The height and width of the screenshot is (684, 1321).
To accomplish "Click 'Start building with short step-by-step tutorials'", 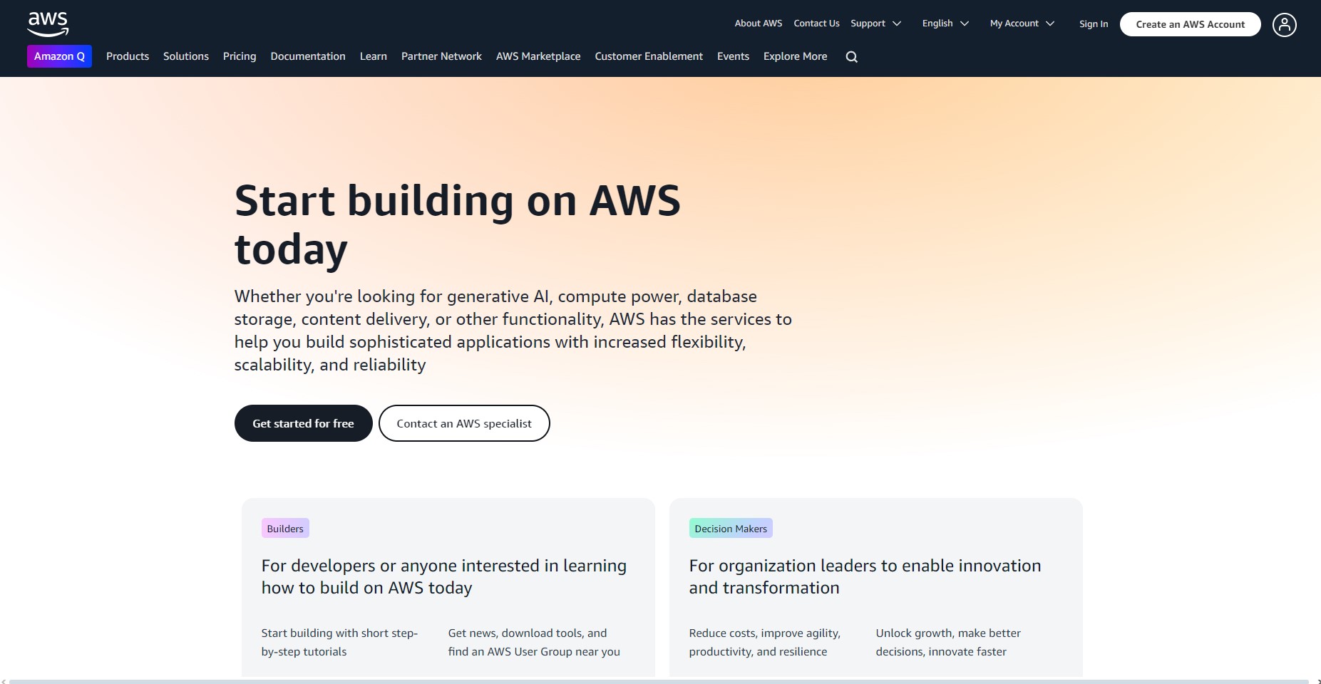I will pyautogui.click(x=339, y=642).
